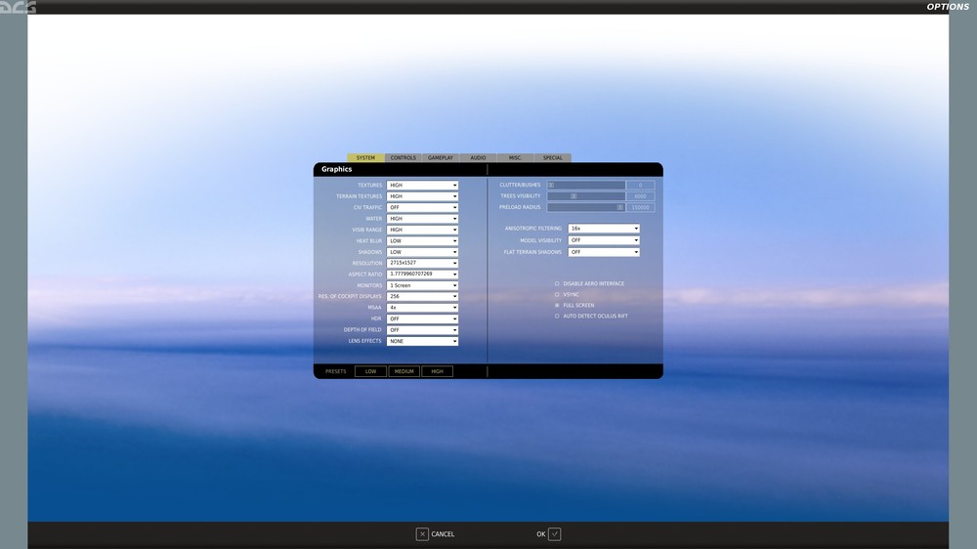Click the Cancel button label
The image size is (977, 549).
443,534
